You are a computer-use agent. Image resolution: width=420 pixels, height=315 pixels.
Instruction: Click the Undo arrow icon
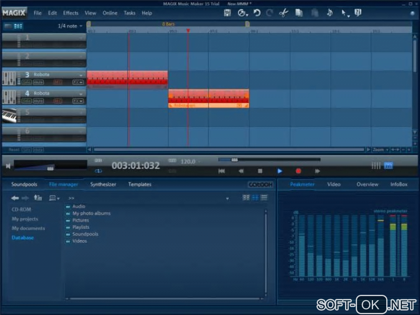257,13
